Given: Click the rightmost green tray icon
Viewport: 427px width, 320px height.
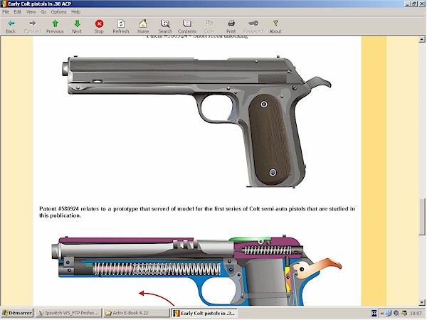Looking at the screenshot, I should click(404, 314).
